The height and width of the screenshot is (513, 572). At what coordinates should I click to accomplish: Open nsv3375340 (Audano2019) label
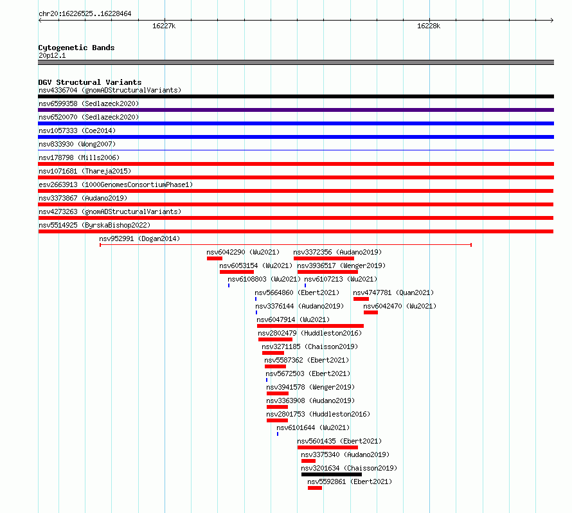(345, 455)
